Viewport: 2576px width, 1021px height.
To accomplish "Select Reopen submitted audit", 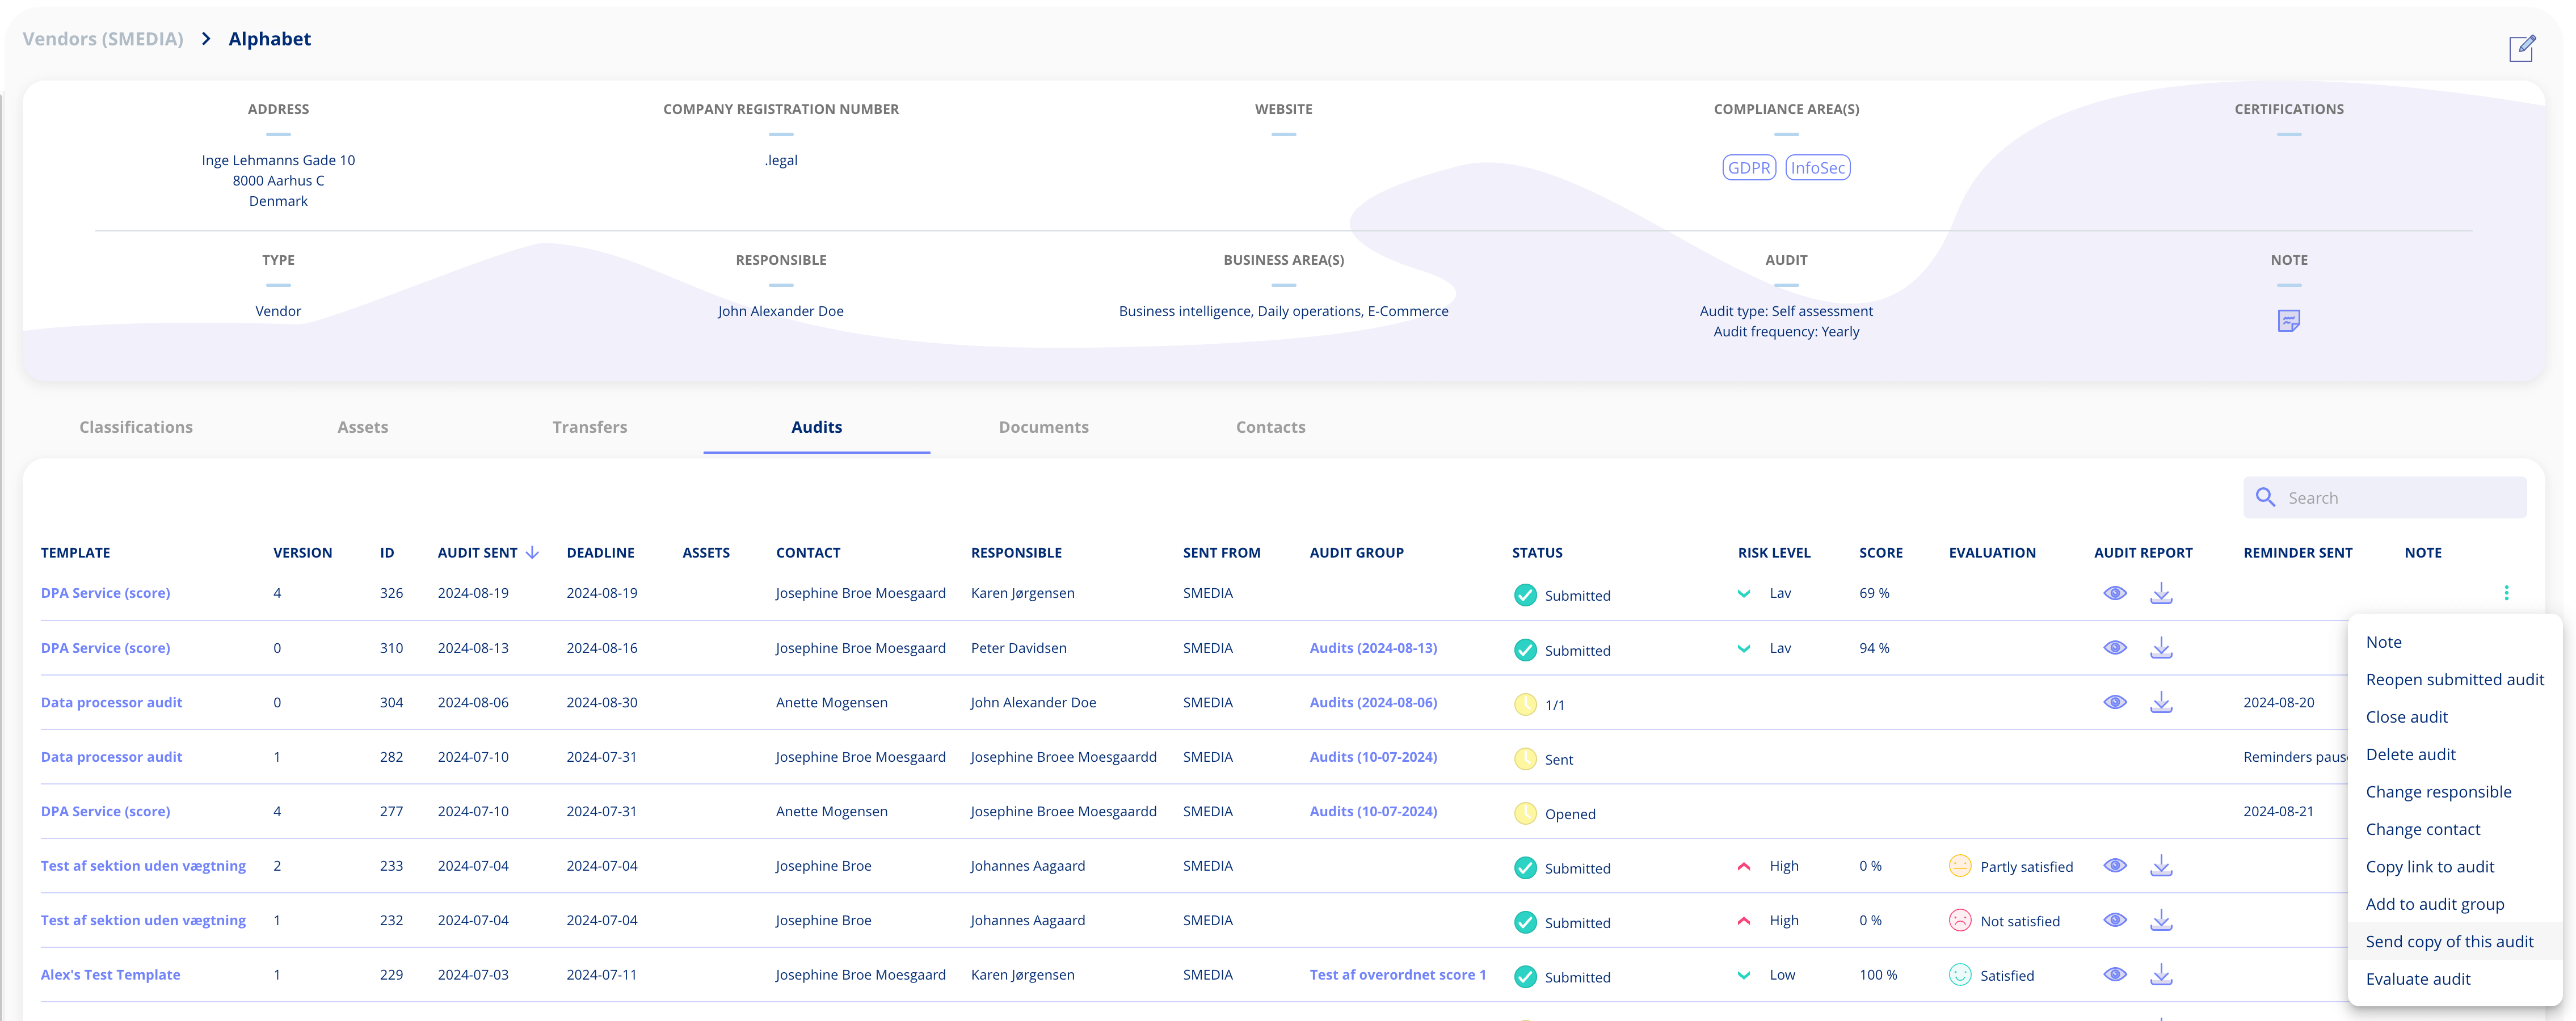I will pyautogui.click(x=2455, y=679).
